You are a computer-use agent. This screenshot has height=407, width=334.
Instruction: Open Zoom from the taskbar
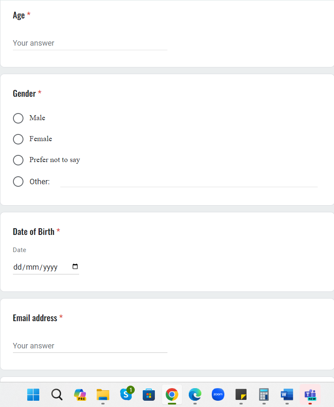(x=218, y=394)
